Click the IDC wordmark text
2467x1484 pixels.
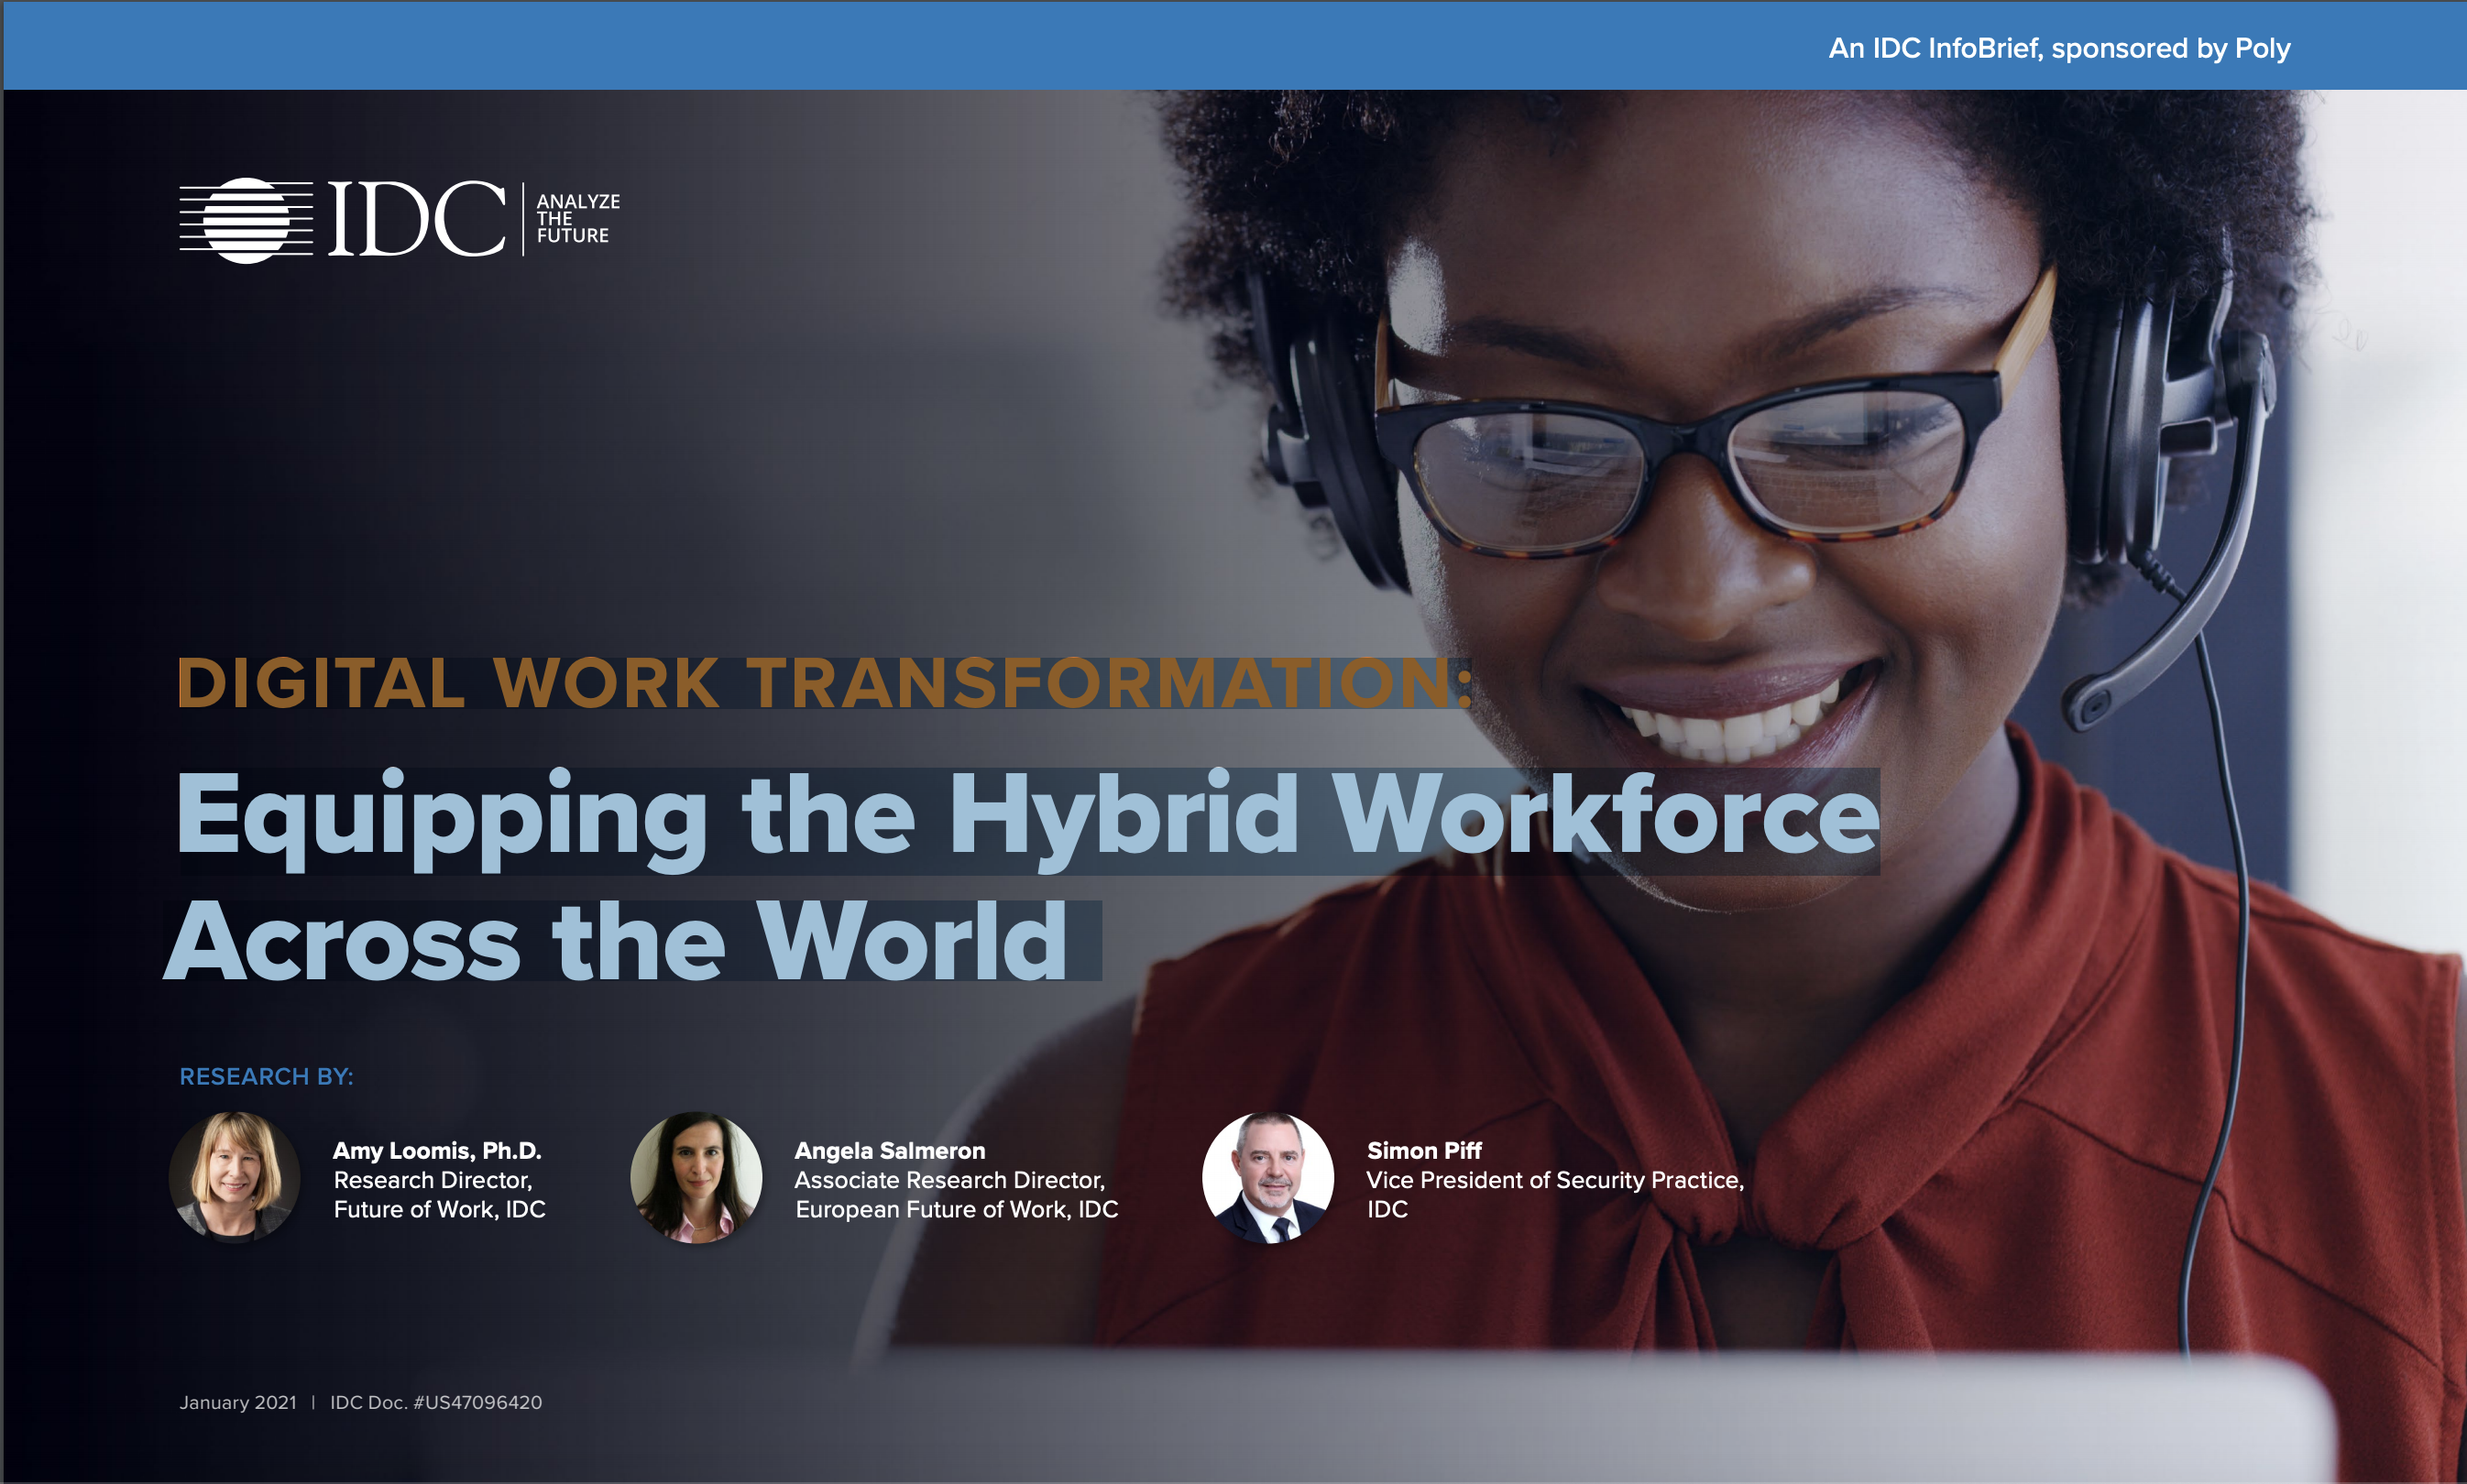416,220
